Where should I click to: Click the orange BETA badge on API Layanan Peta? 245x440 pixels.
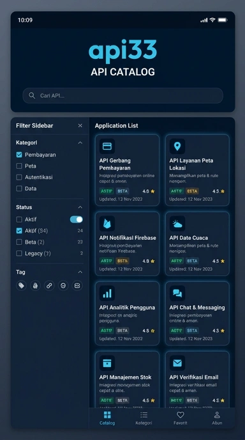192,191
